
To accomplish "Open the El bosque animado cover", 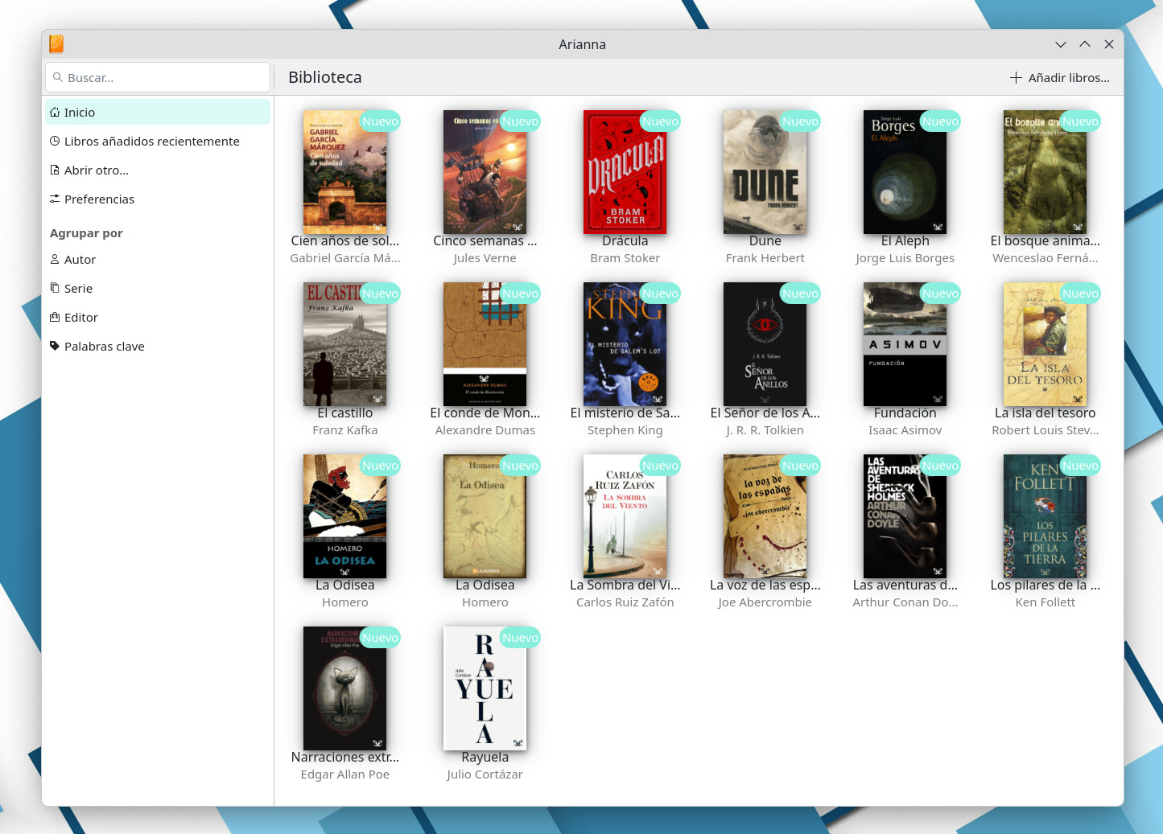I will [x=1045, y=172].
